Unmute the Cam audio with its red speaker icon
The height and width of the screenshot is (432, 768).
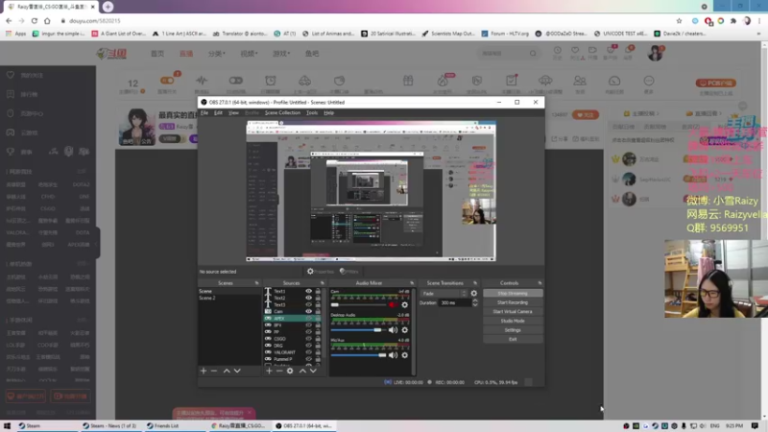coord(393,304)
